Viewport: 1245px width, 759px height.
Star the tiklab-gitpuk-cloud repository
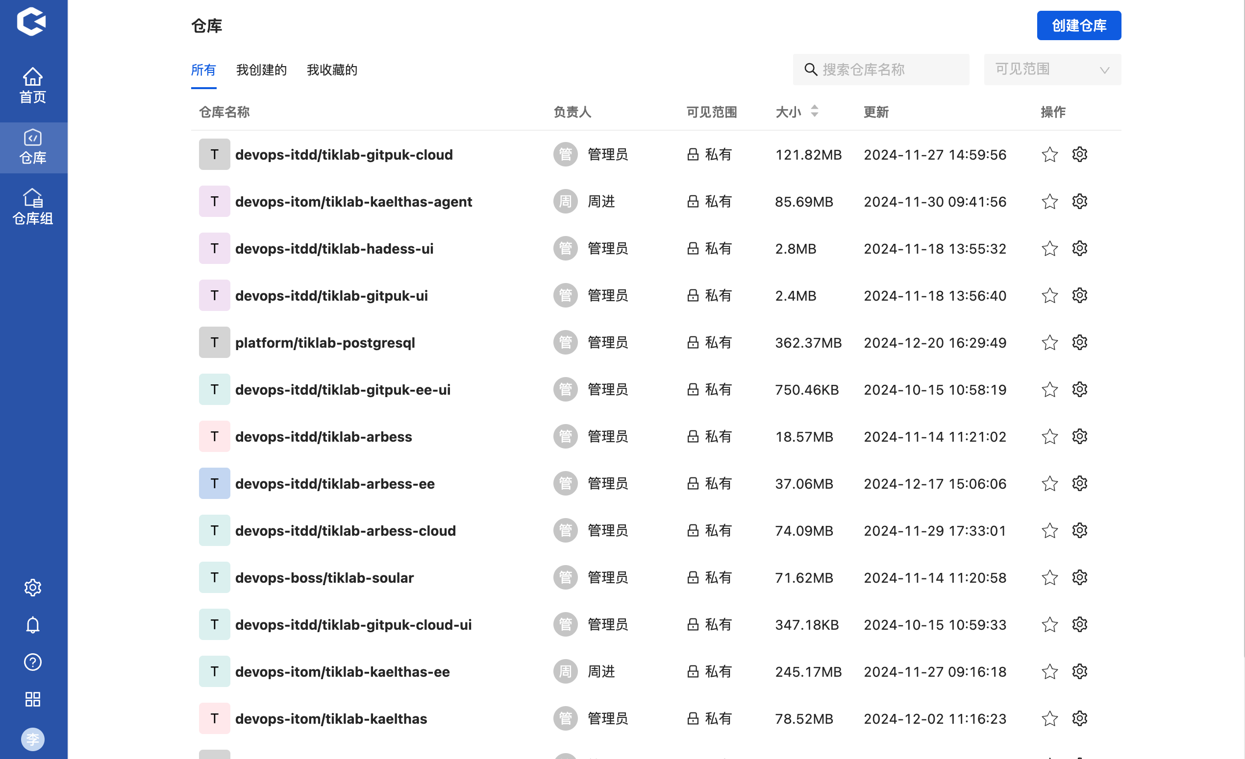1050,154
